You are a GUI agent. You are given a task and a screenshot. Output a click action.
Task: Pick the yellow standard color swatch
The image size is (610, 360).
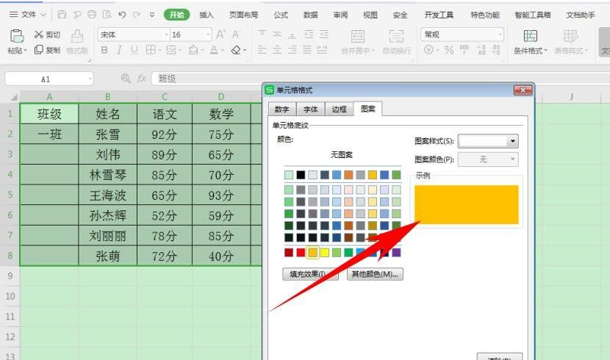tap(324, 253)
